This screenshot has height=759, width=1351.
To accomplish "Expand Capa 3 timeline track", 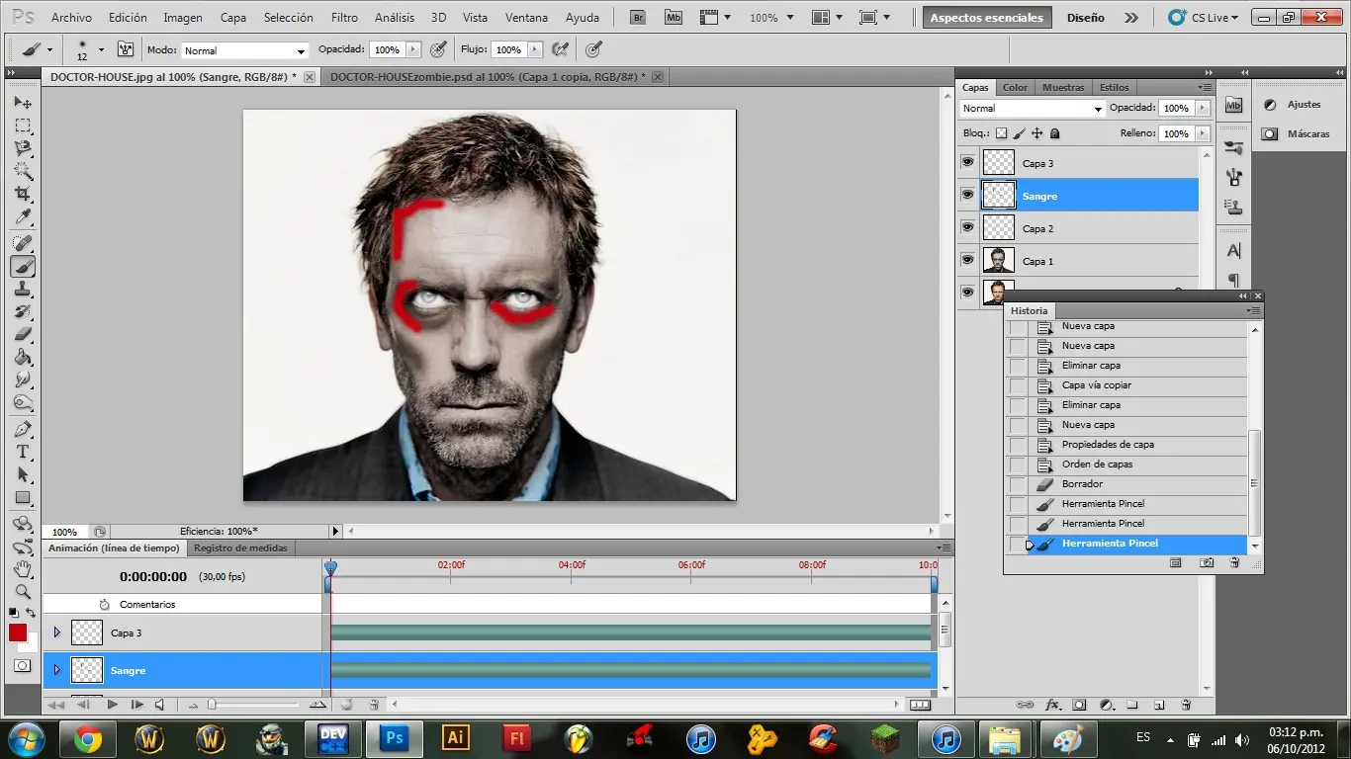I will (56, 632).
